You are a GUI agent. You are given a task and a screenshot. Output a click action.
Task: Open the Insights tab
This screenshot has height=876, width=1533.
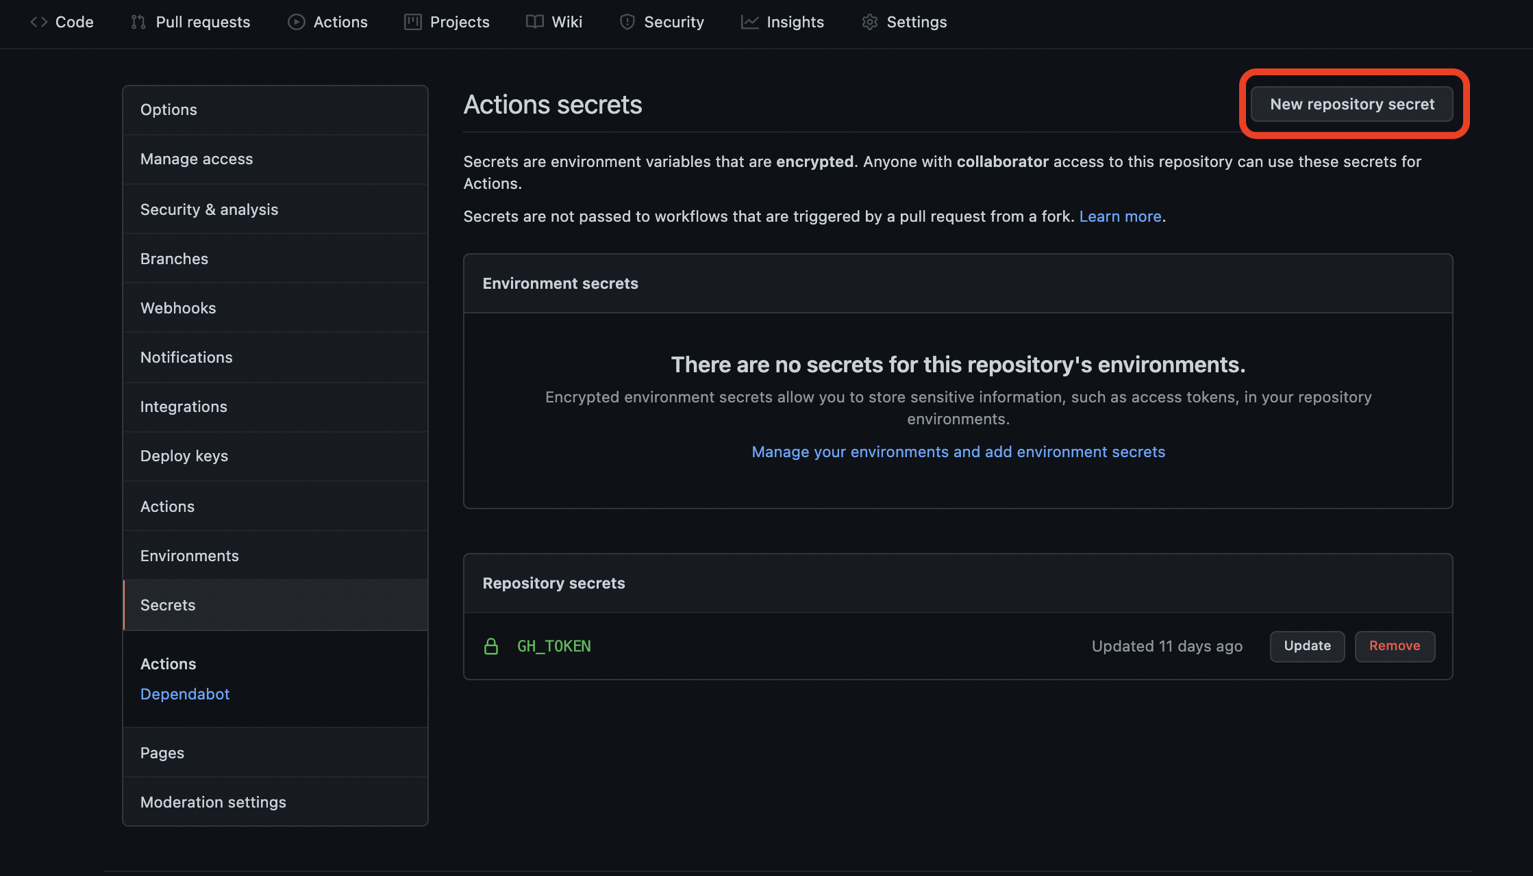pyautogui.click(x=795, y=22)
